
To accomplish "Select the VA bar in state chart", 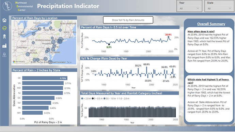I will coord(43,83).
